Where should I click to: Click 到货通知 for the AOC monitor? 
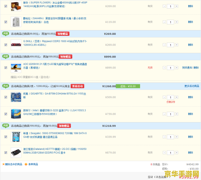point(187,68)
